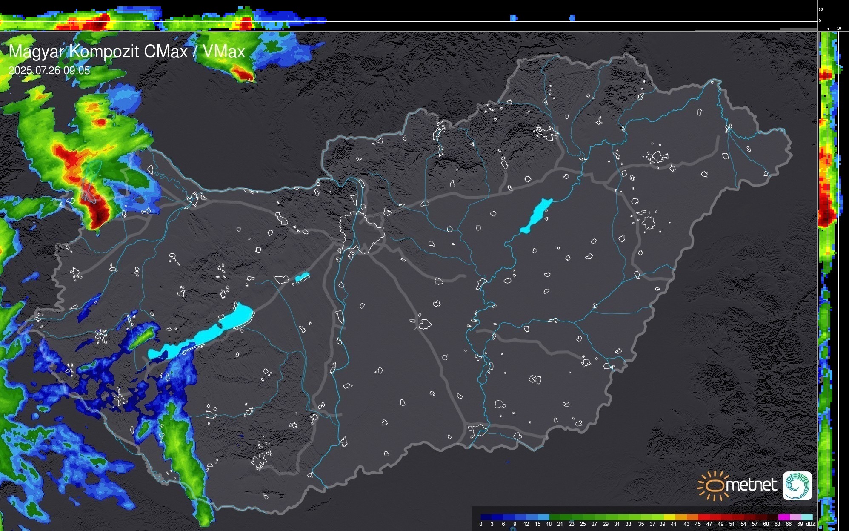
Task: Click the 2025.07.26 09:05 timestamp
Action: point(49,70)
